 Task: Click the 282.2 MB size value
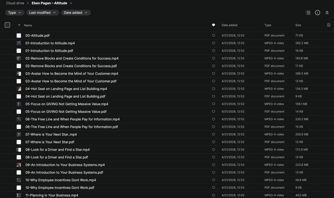(x=302, y=43)
